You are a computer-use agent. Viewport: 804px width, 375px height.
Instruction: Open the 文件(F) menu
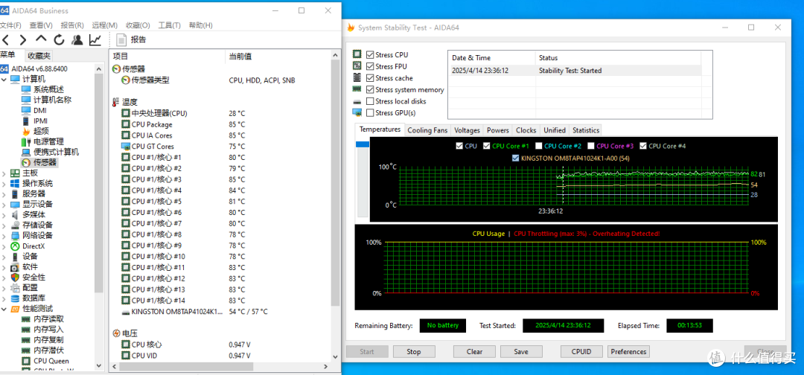pyautogui.click(x=10, y=25)
